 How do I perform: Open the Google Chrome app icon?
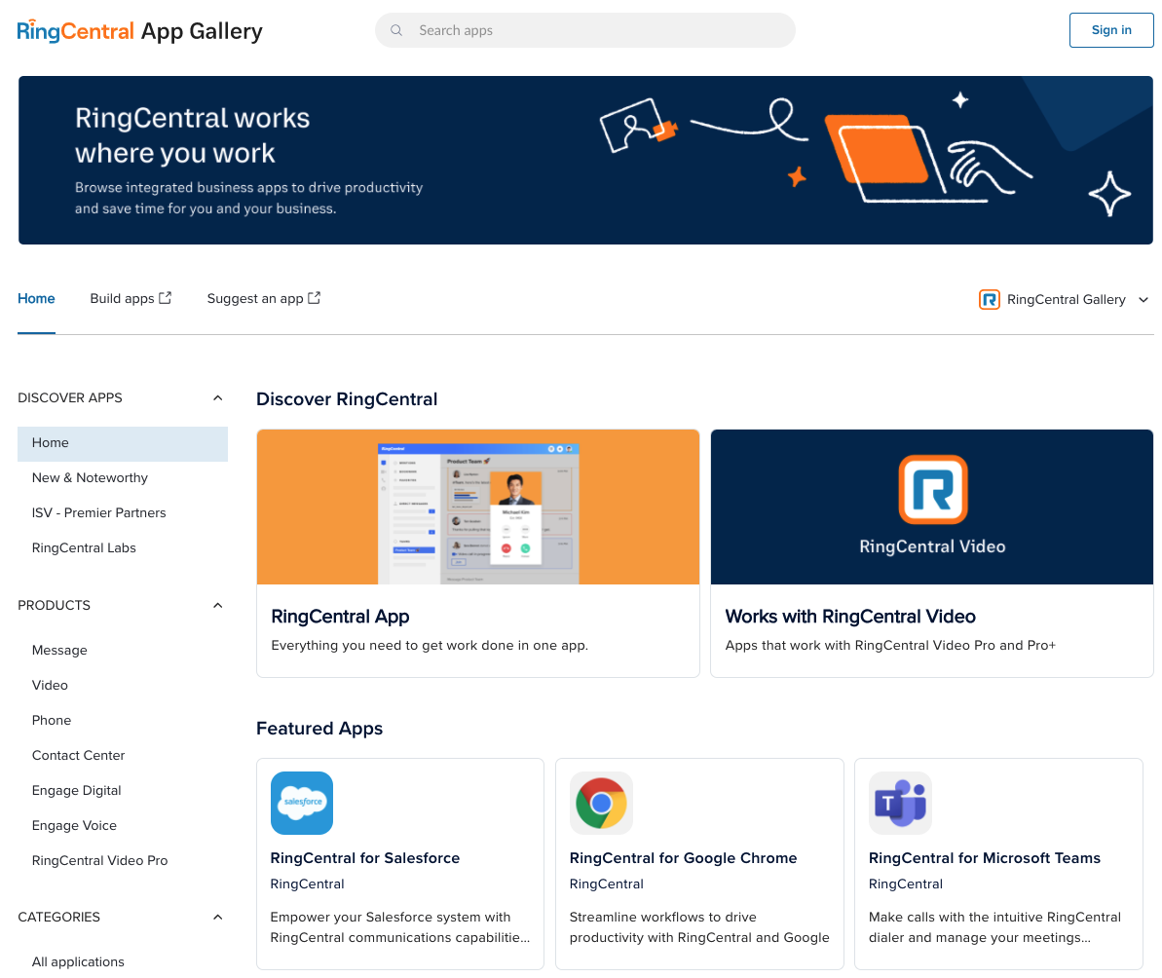[601, 803]
